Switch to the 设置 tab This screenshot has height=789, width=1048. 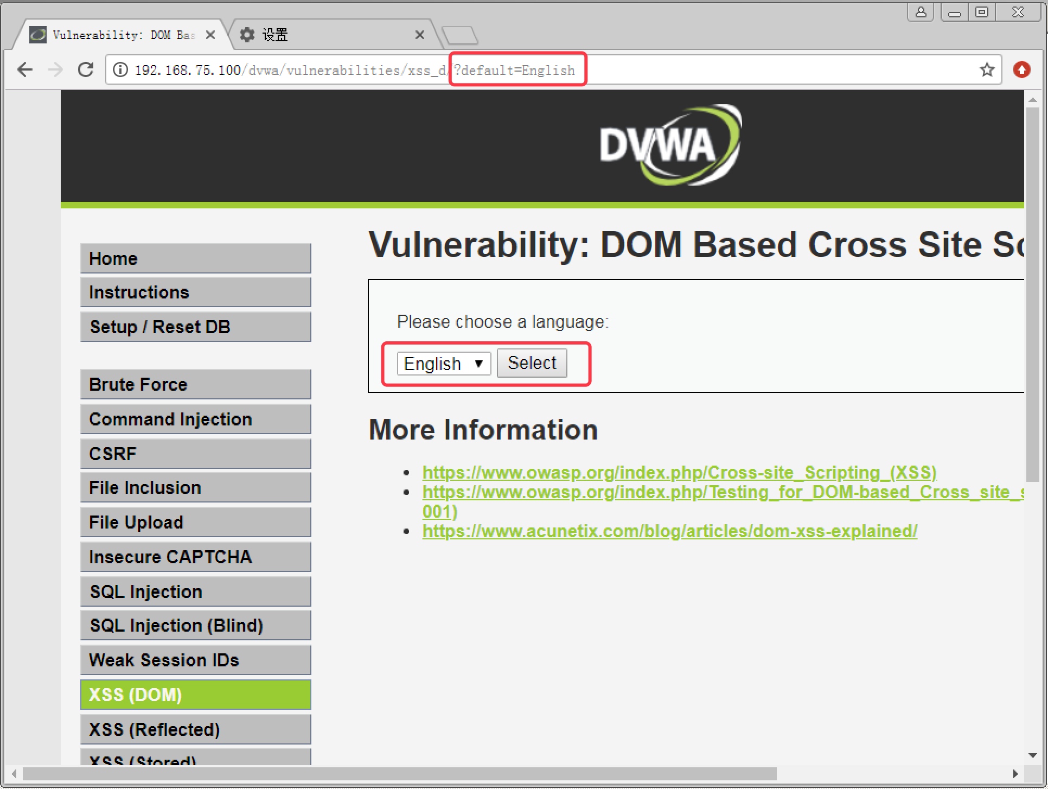coord(325,35)
